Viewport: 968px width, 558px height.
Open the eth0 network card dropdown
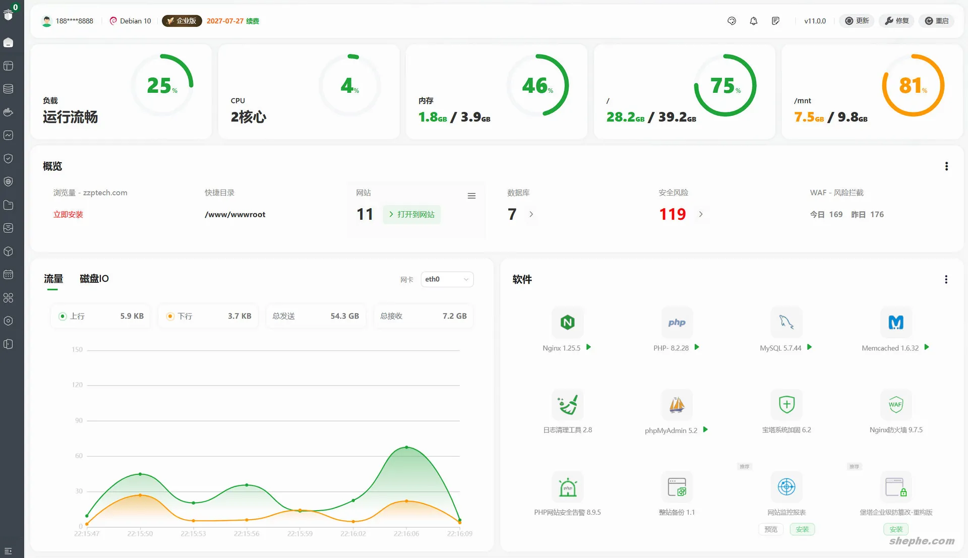click(447, 279)
